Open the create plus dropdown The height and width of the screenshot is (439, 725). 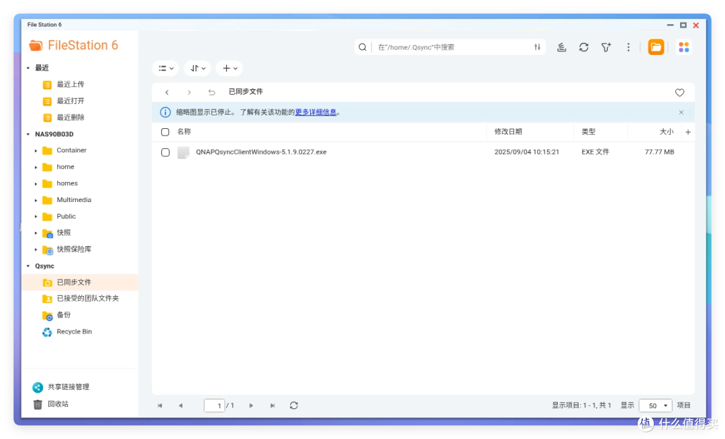[230, 68]
